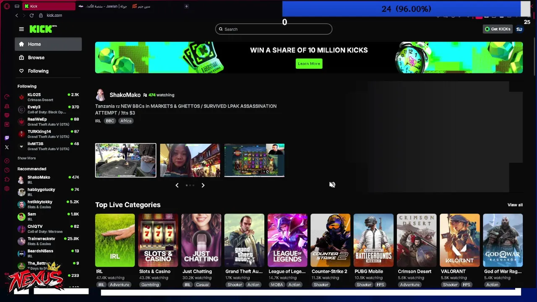Focus the Search input field

click(274, 29)
